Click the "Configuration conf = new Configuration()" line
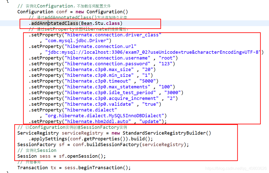Image resolution: width=269 pixels, height=173 pixels. 73,12
